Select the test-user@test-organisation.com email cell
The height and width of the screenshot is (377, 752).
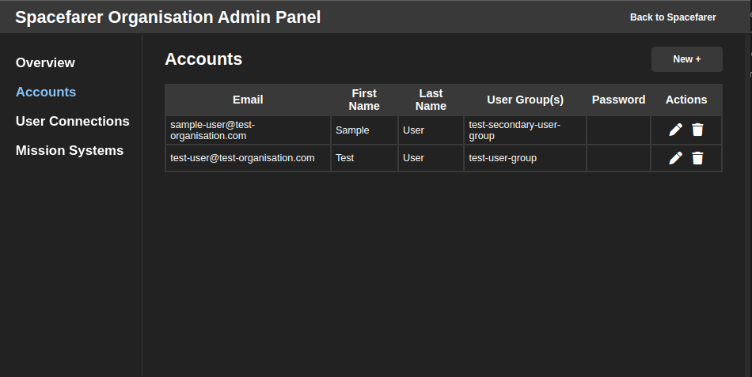point(248,158)
